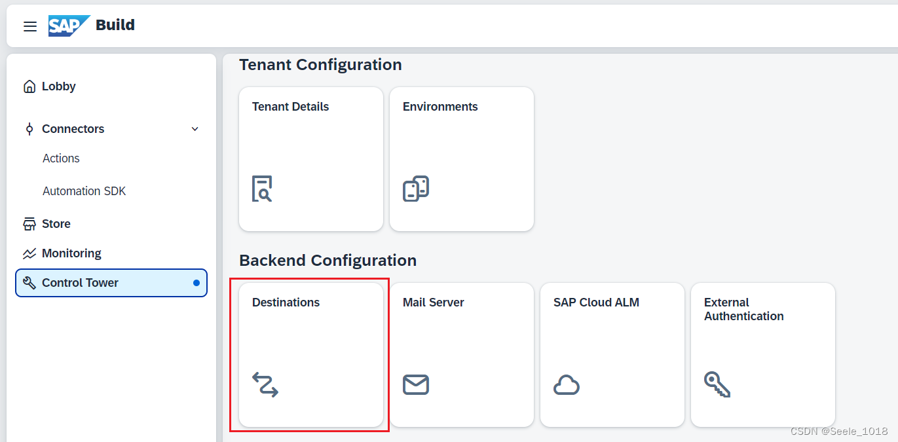Click the Control Tower wrench icon
898x442 pixels.
[29, 283]
